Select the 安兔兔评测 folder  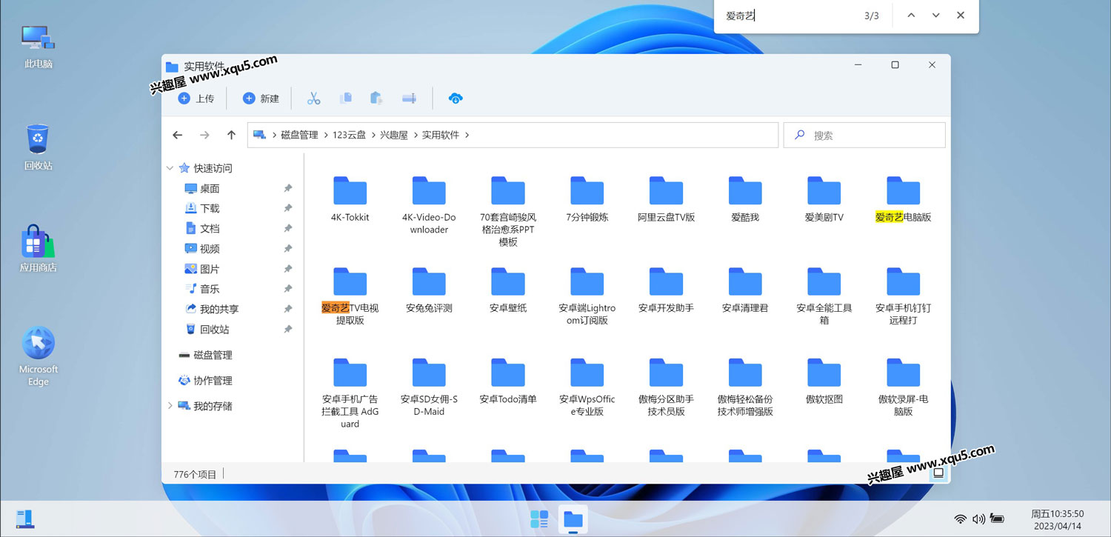tap(429, 290)
